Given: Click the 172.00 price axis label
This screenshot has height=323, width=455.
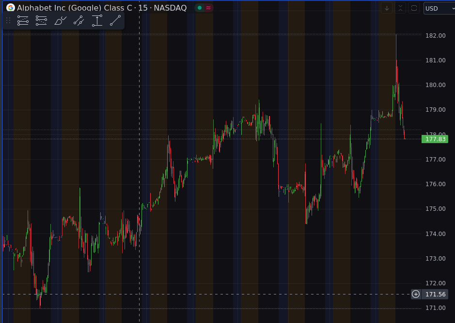Looking at the screenshot, I should point(435,283).
